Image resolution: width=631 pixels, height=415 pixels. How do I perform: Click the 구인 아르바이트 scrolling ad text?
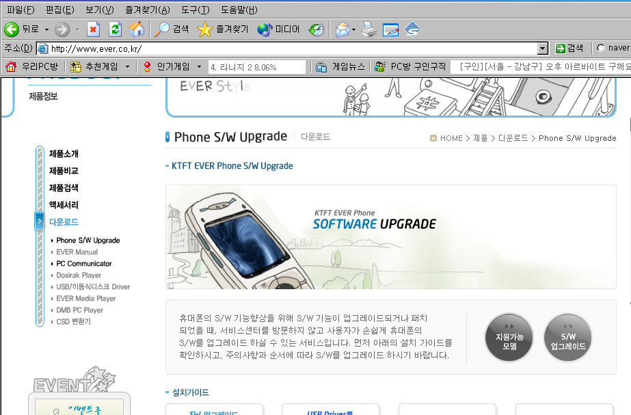[546, 66]
